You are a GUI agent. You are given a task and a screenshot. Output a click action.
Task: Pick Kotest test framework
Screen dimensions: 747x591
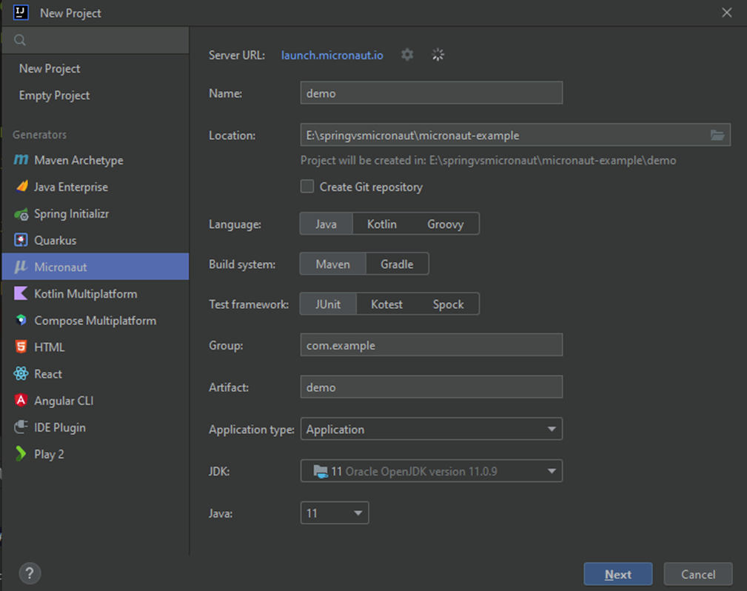pyautogui.click(x=387, y=304)
